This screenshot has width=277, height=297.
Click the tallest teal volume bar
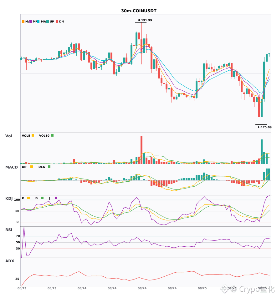pos(262,152)
